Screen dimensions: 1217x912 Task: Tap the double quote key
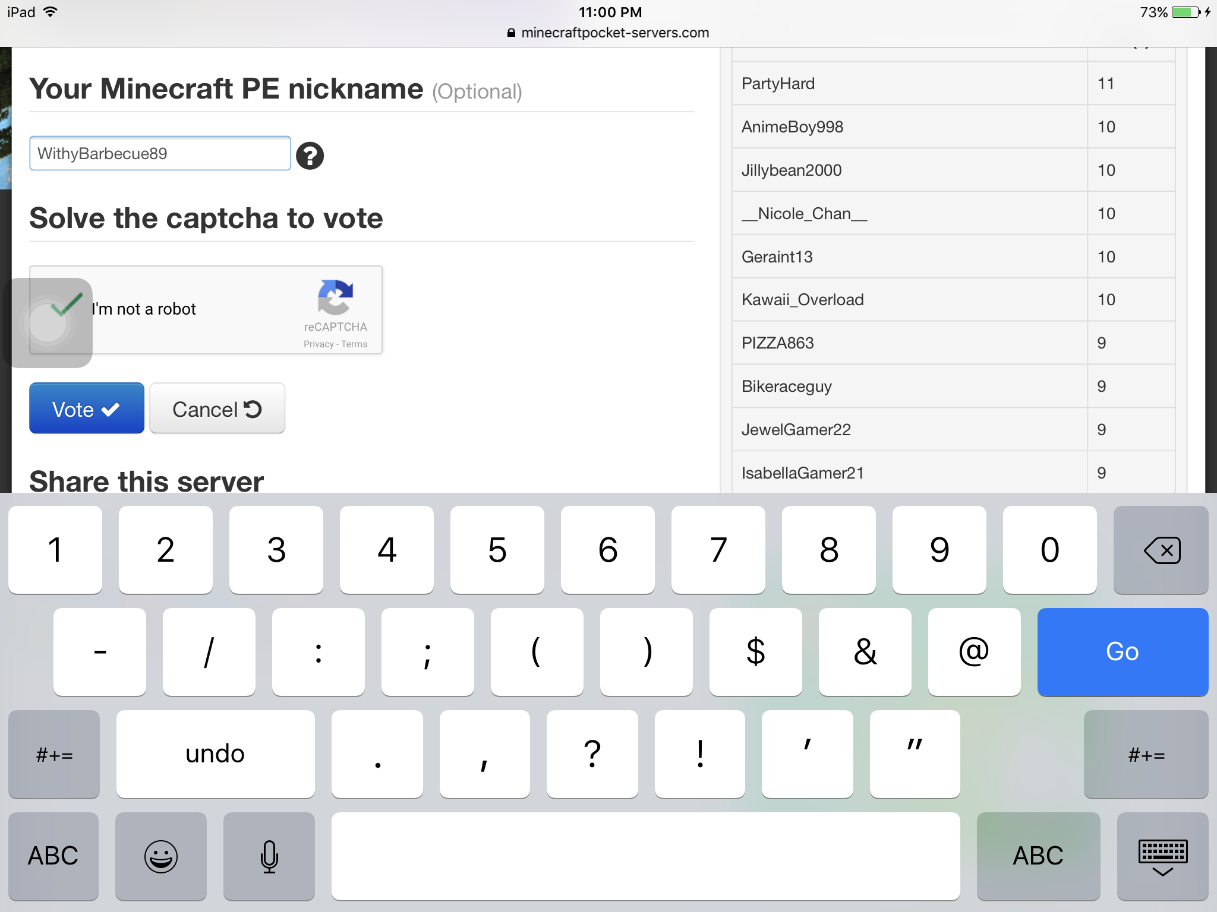point(915,754)
